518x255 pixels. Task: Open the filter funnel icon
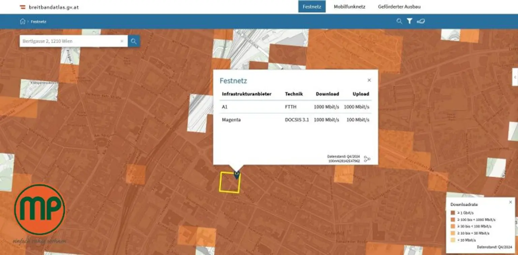[409, 21]
